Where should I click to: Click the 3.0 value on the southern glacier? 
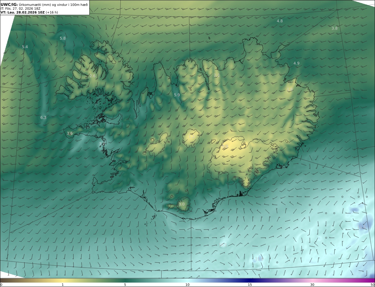pos(182,204)
